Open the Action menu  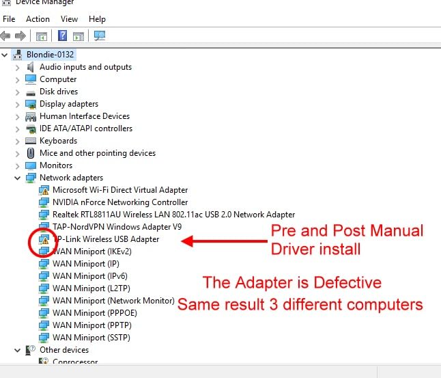38,19
